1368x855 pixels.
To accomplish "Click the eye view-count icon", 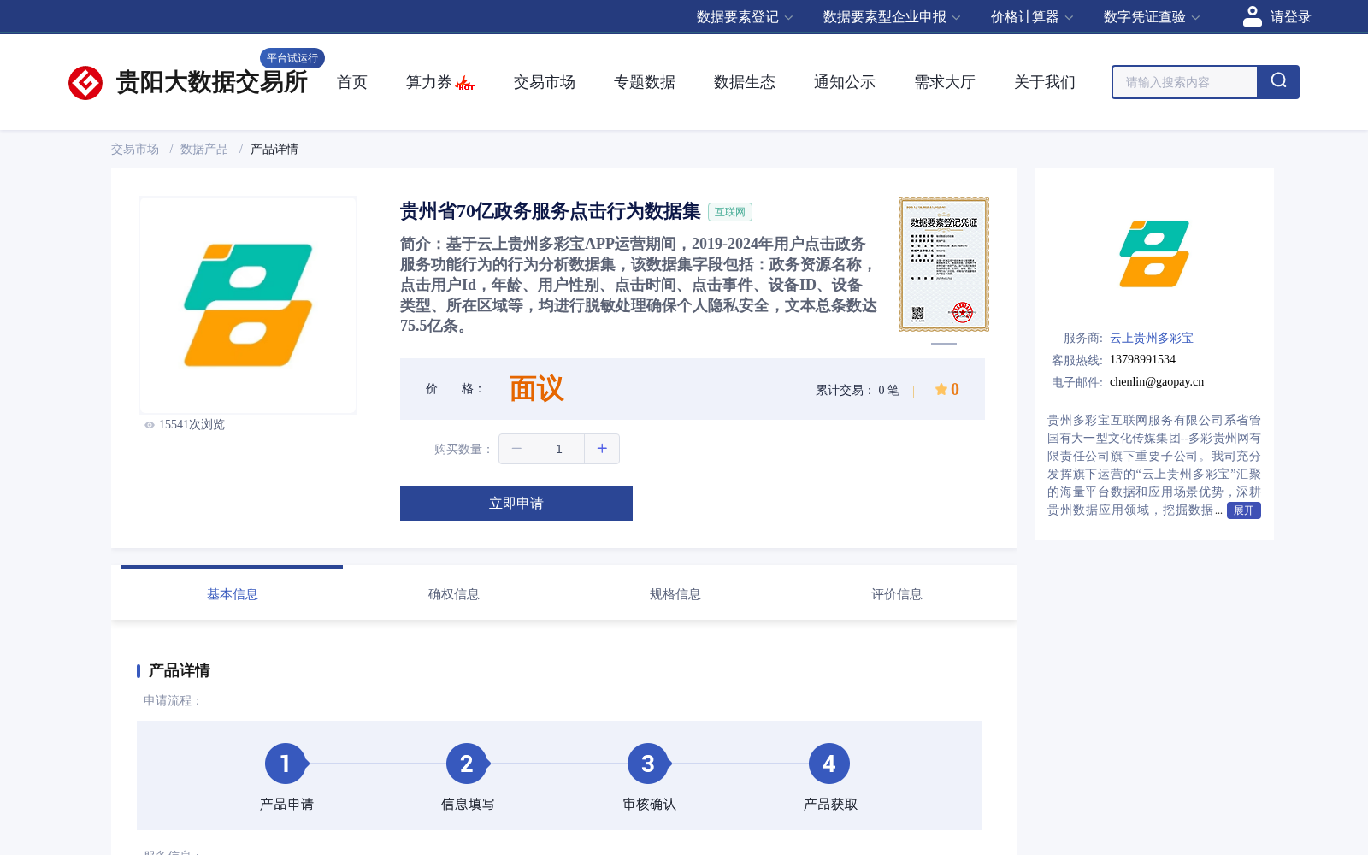I will coord(150,425).
